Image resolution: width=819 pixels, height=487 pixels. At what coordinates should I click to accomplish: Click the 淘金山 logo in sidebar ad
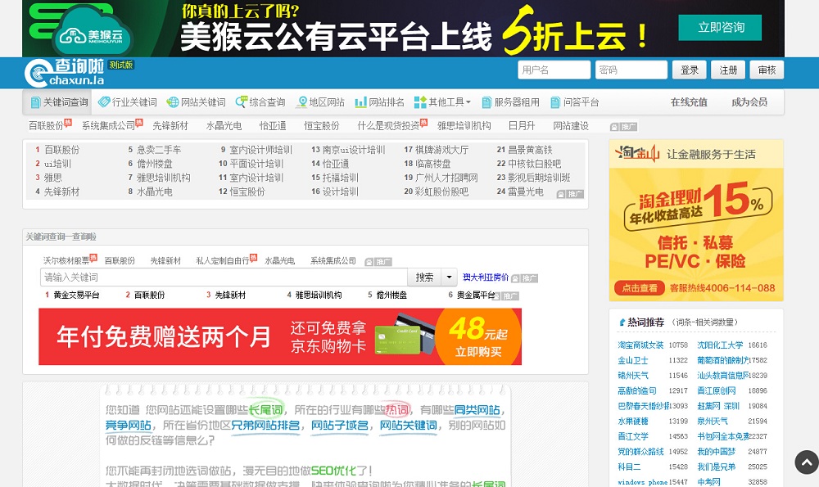point(637,153)
